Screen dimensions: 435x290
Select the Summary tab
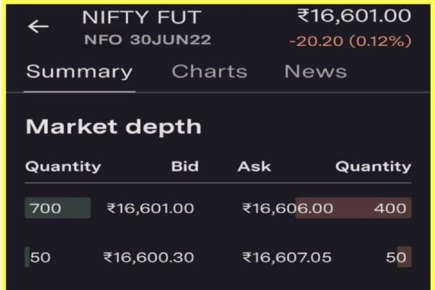79,71
